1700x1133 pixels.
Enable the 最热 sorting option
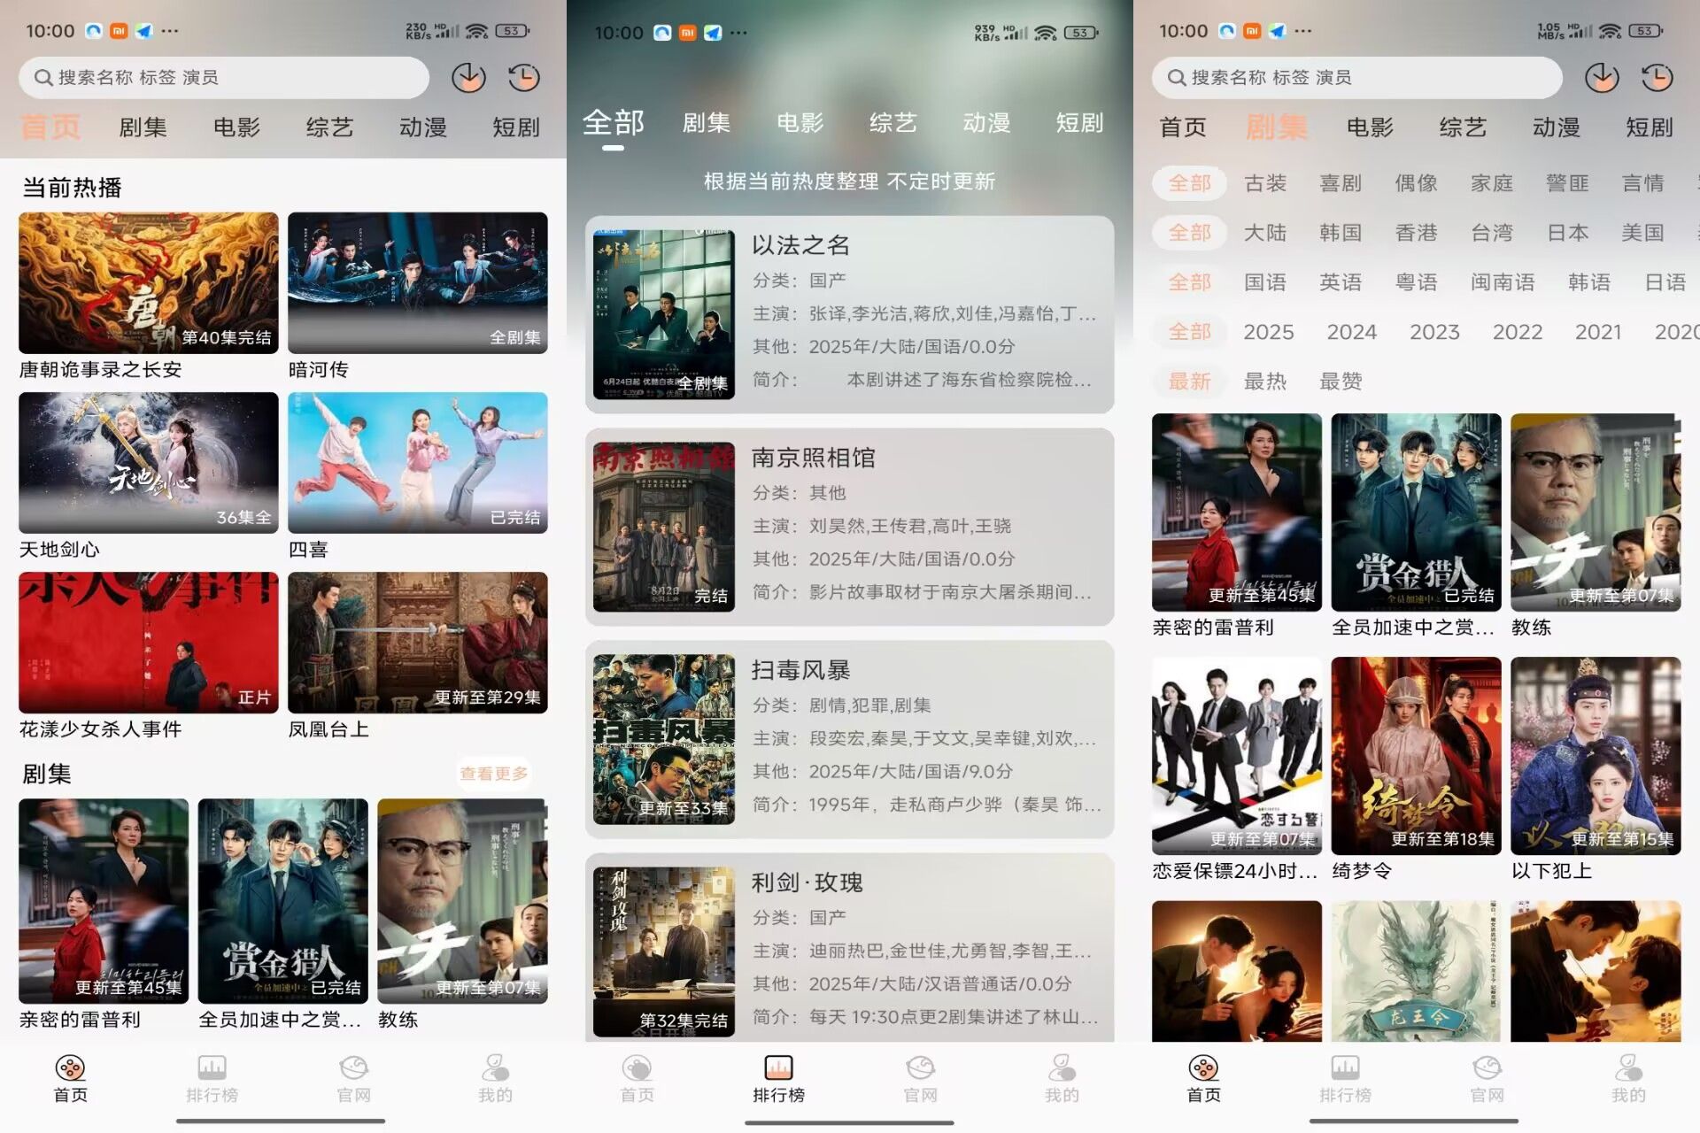tap(1266, 382)
